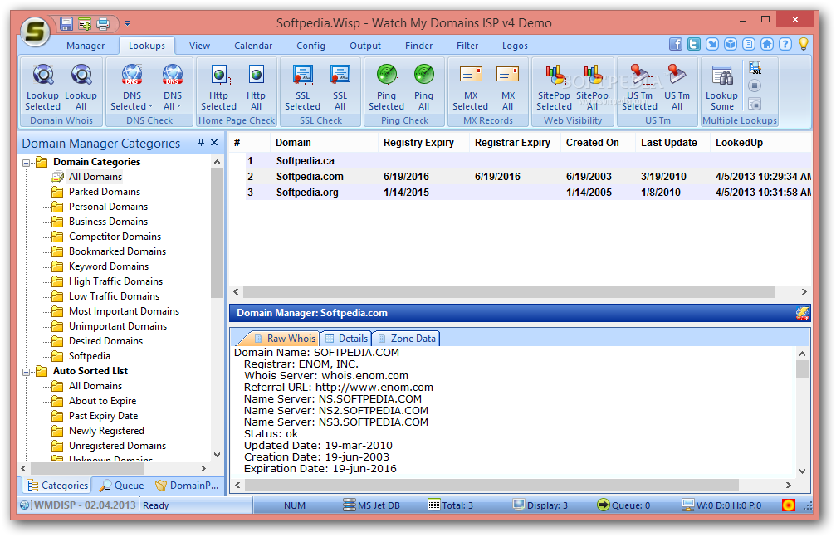Click the Queue: 0 status indicator
The width and height of the screenshot is (836, 537).
pos(623,505)
